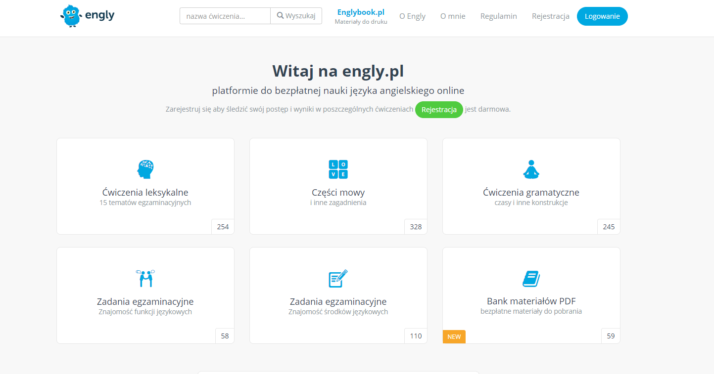Click the 'Zarejestruj się aby śledzić' sentence
Screen dimensions: 714x374
[x=289, y=109]
